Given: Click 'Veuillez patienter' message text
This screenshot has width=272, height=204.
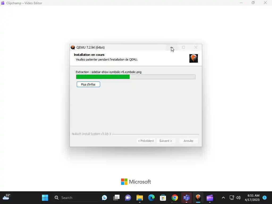Looking at the screenshot, I should pyautogui.click(x=107, y=59).
